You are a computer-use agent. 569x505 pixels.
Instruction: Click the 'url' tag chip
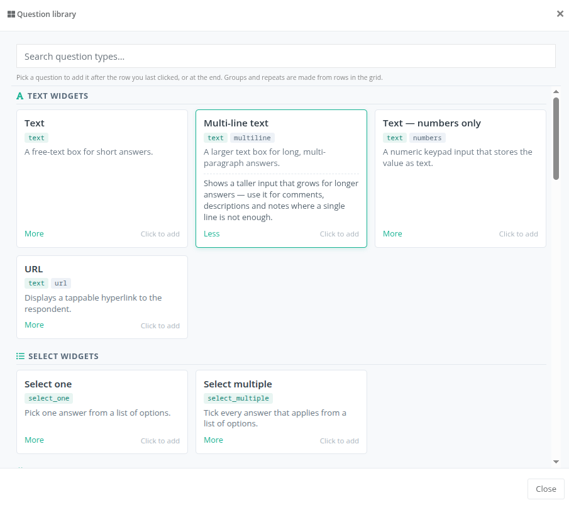60,283
